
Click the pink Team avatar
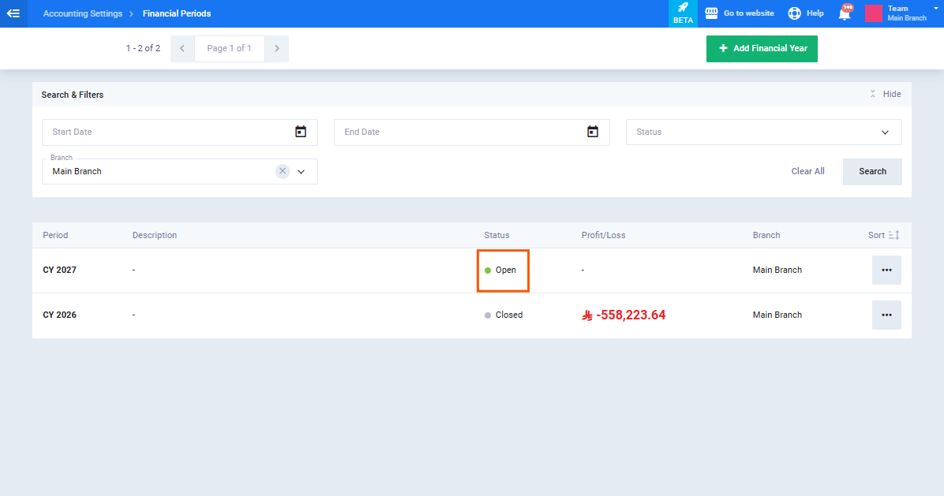click(x=874, y=13)
